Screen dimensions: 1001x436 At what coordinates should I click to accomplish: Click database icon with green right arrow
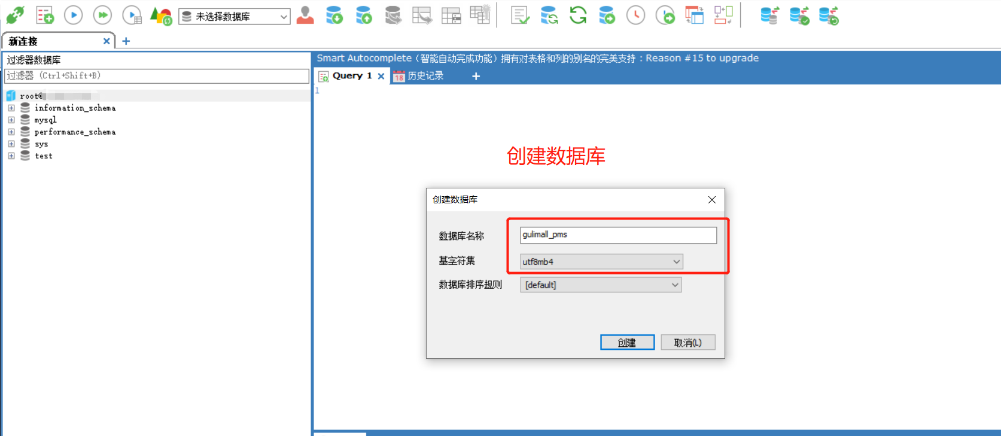tap(607, 15)
